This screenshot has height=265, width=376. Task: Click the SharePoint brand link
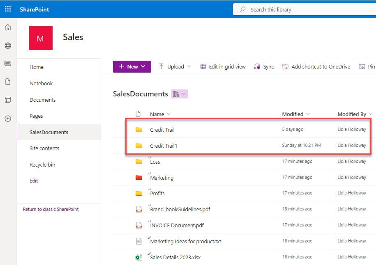click(x=34, y=9)
